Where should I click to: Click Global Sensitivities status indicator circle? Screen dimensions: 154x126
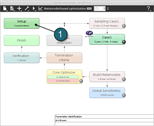pos(124,95)
